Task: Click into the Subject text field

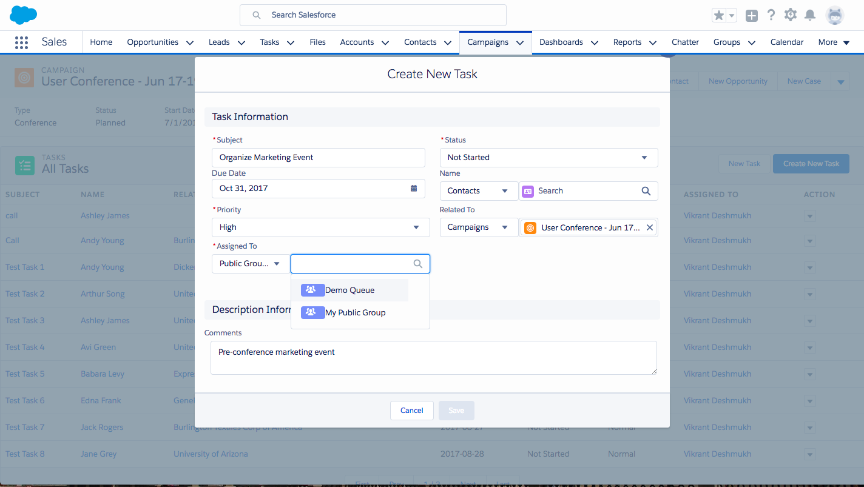Action: point(318,158)
